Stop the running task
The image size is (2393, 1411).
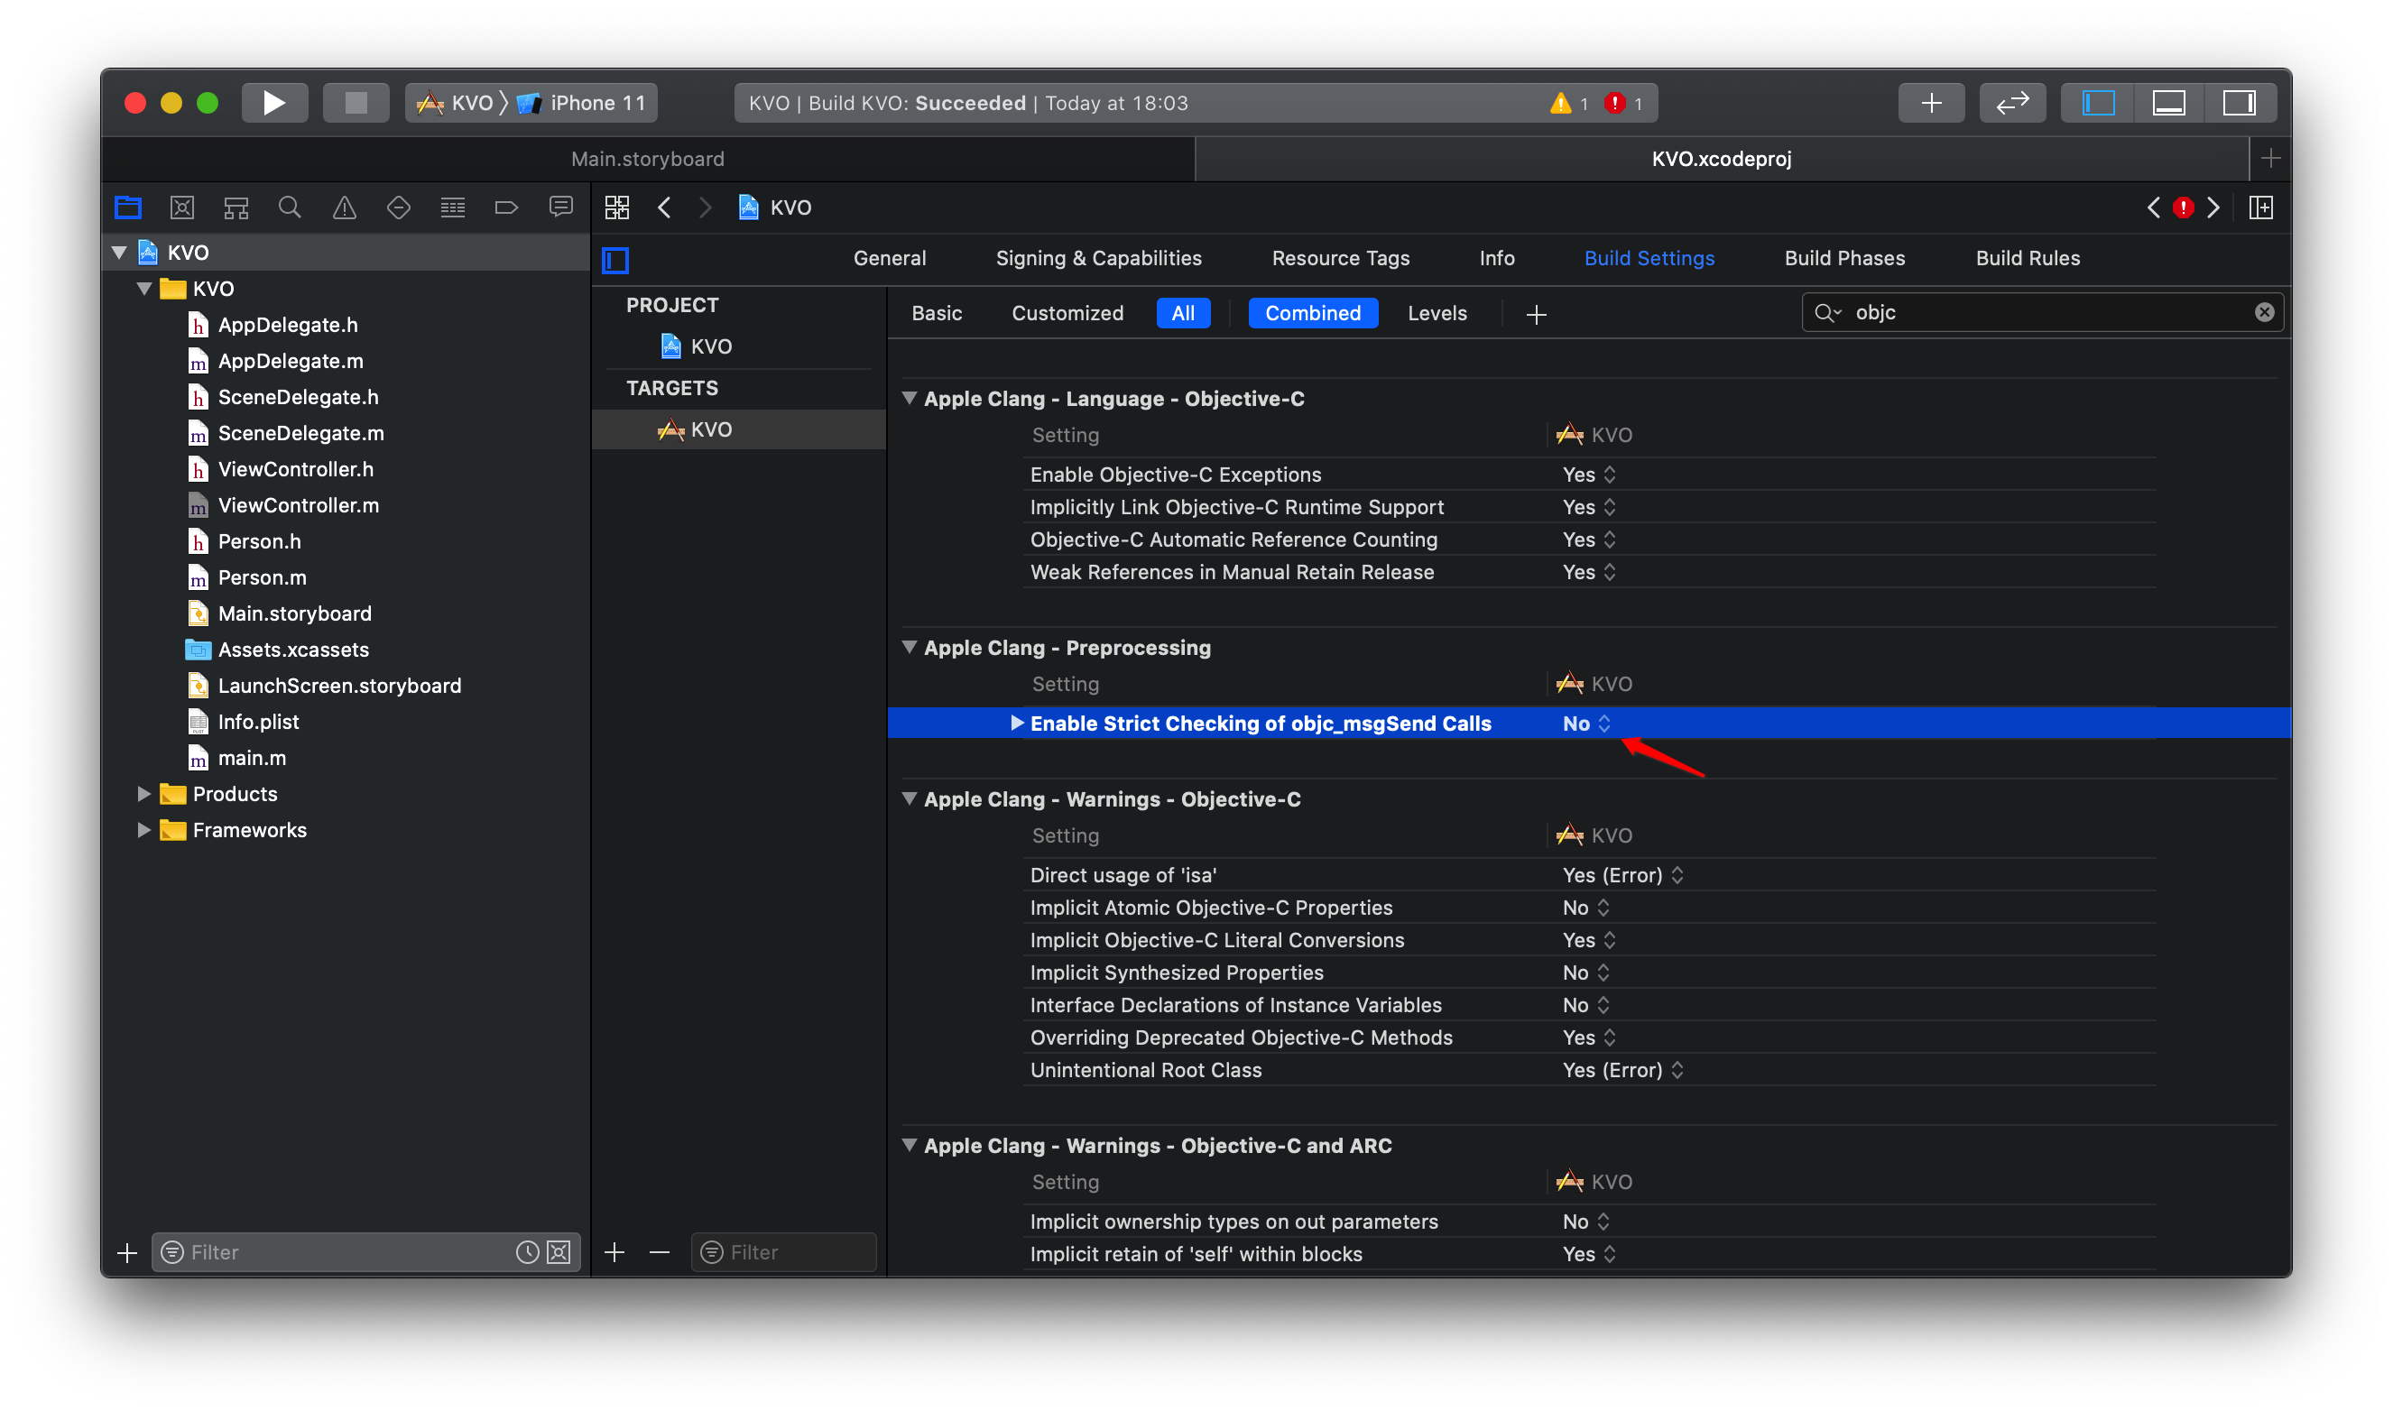click(x=356, y=103)
